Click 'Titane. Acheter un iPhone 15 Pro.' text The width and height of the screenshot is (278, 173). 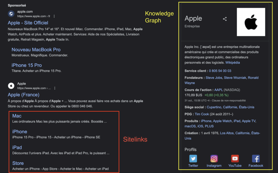pos(37,71)
